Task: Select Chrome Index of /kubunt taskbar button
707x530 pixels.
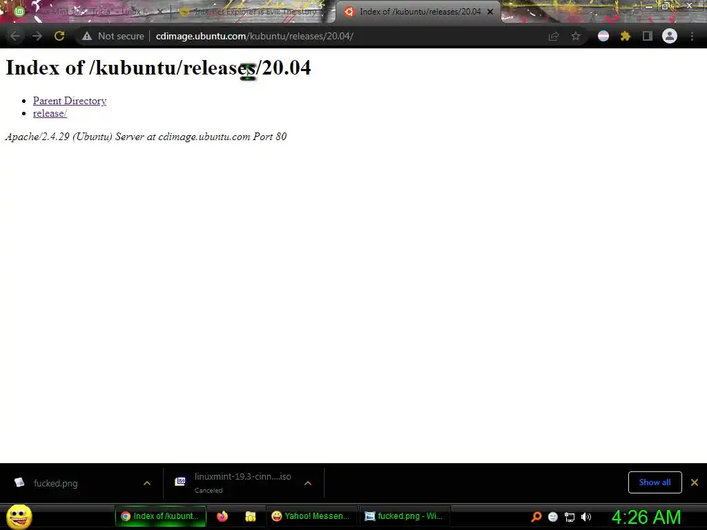Action: tap(160, 516)
